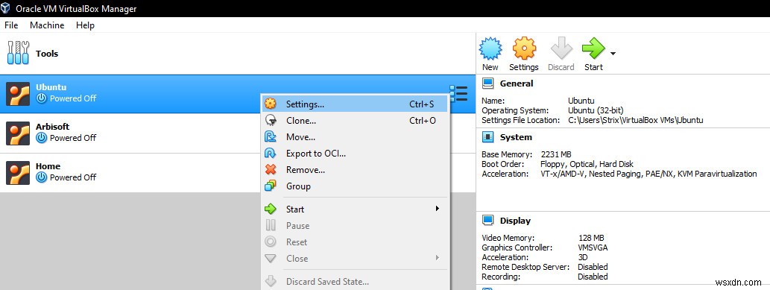Choose Settings... in the context menu
Image resolution: width=770 pixels, height=290 pixels.
click(355, 104)
